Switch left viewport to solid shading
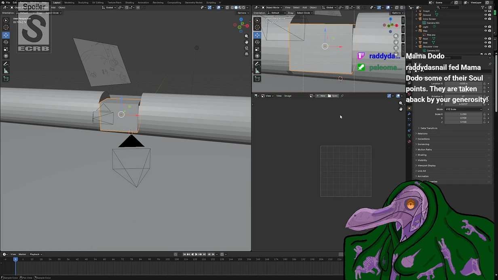The height and width of the screenshot is (280, 498). (236, 7)
